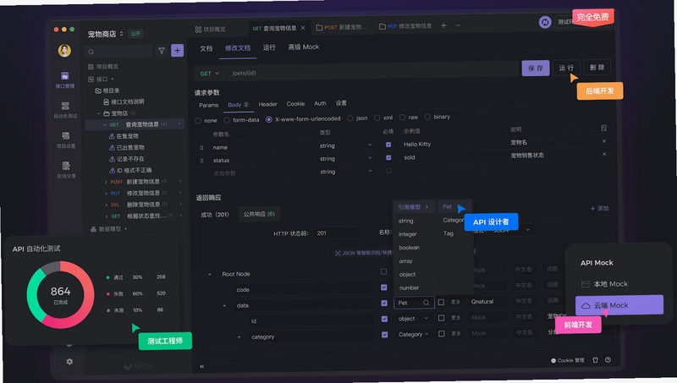Collapse the Root Node in response tree
The height and width of the screenshot is (383, 677).
click(x=210, y=274)
